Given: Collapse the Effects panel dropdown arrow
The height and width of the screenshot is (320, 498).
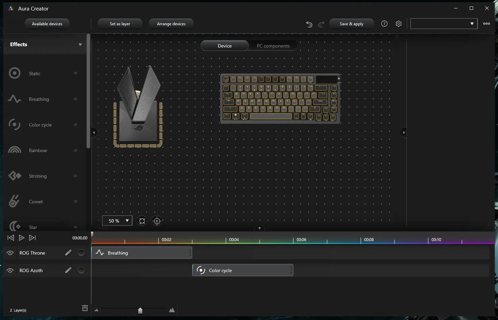Looking at the screenshot, I should pyautogui.click(x=80, y=45).
